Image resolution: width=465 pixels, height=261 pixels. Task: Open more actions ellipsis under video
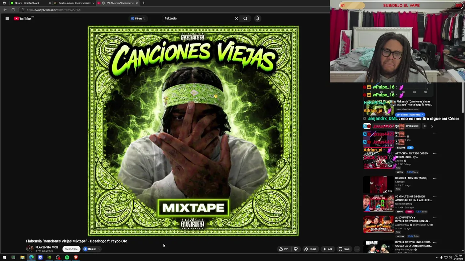357,249
